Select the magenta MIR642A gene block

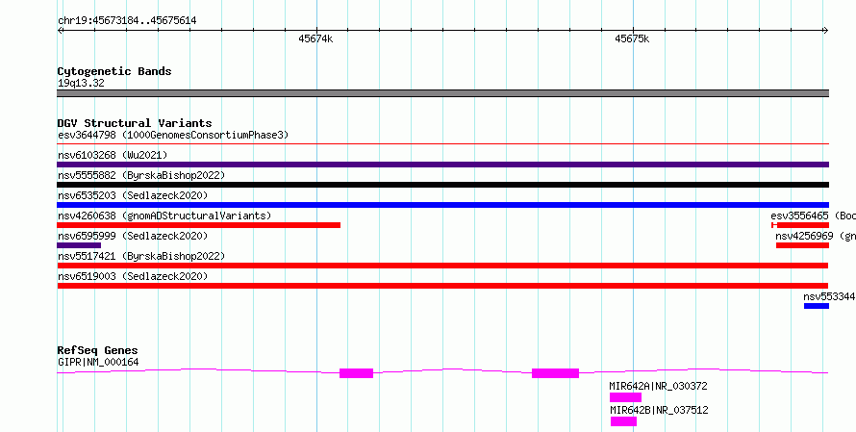point(625,397)
